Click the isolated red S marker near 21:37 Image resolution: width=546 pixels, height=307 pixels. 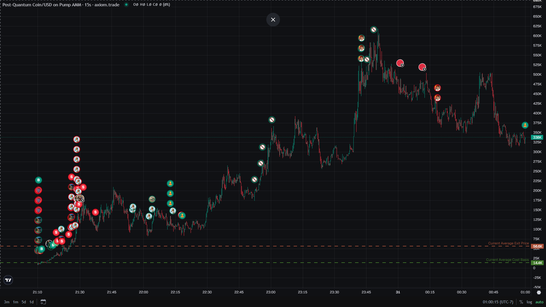(95, 212)
